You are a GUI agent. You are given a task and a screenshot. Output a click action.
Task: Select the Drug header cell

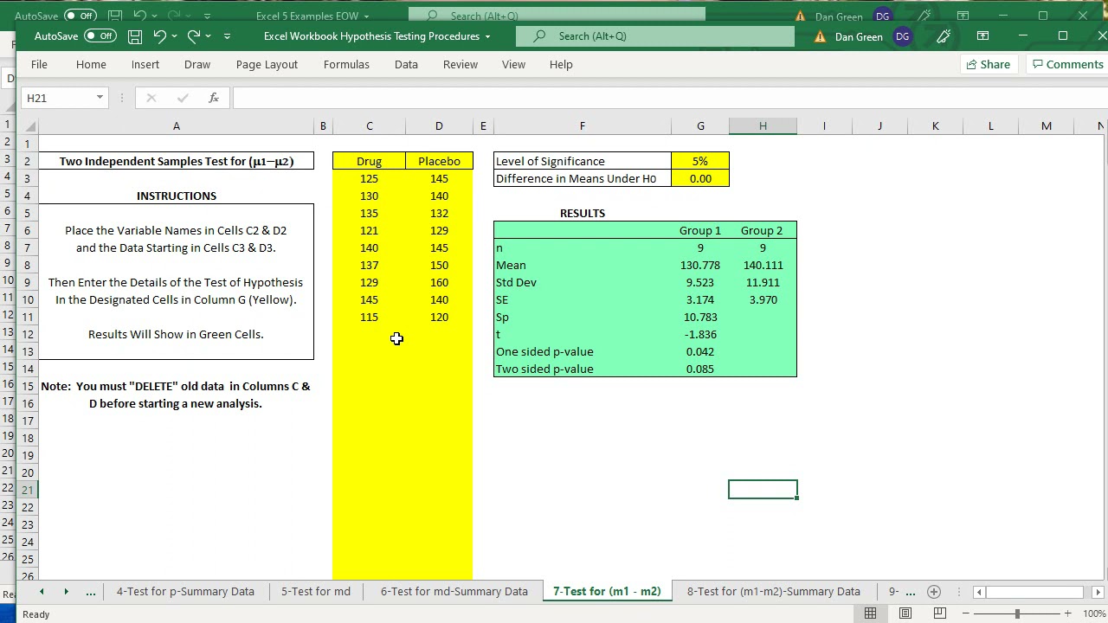369,161
